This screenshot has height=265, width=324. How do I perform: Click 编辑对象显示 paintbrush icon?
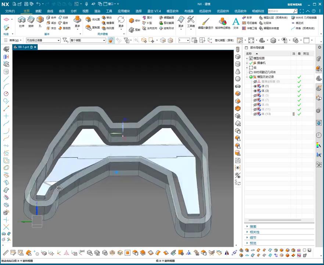[x=205, y=22]
